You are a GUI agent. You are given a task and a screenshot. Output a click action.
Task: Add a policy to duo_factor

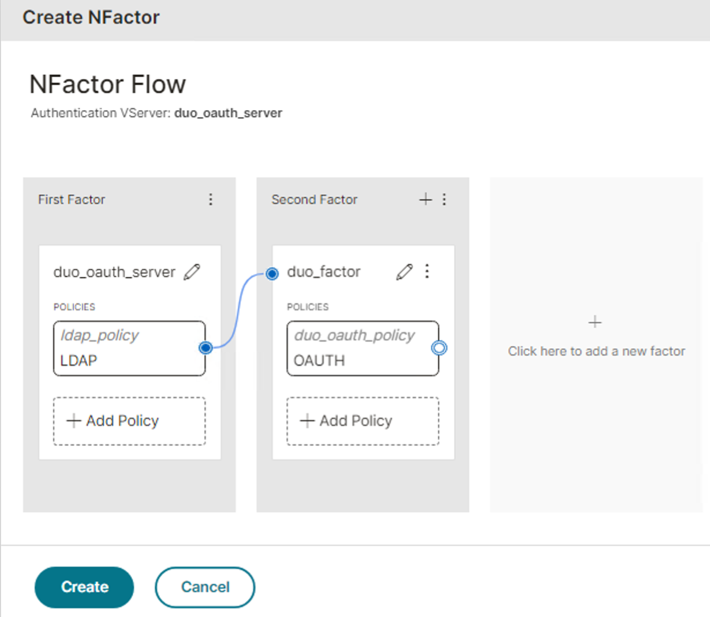363,421
